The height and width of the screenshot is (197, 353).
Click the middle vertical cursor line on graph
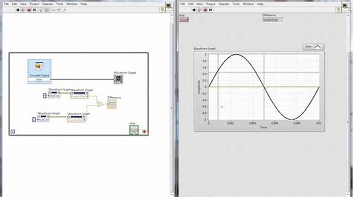[264, 87]
